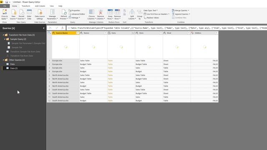The width and height of the screenshot is (267, 150).
Task: Collapse Other Queries folder
Action: coord(3,60)
